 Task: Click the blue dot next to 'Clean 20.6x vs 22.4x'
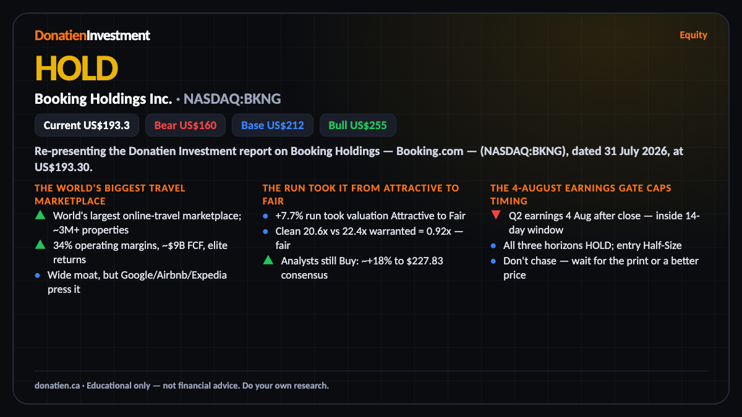click(265, 231)
